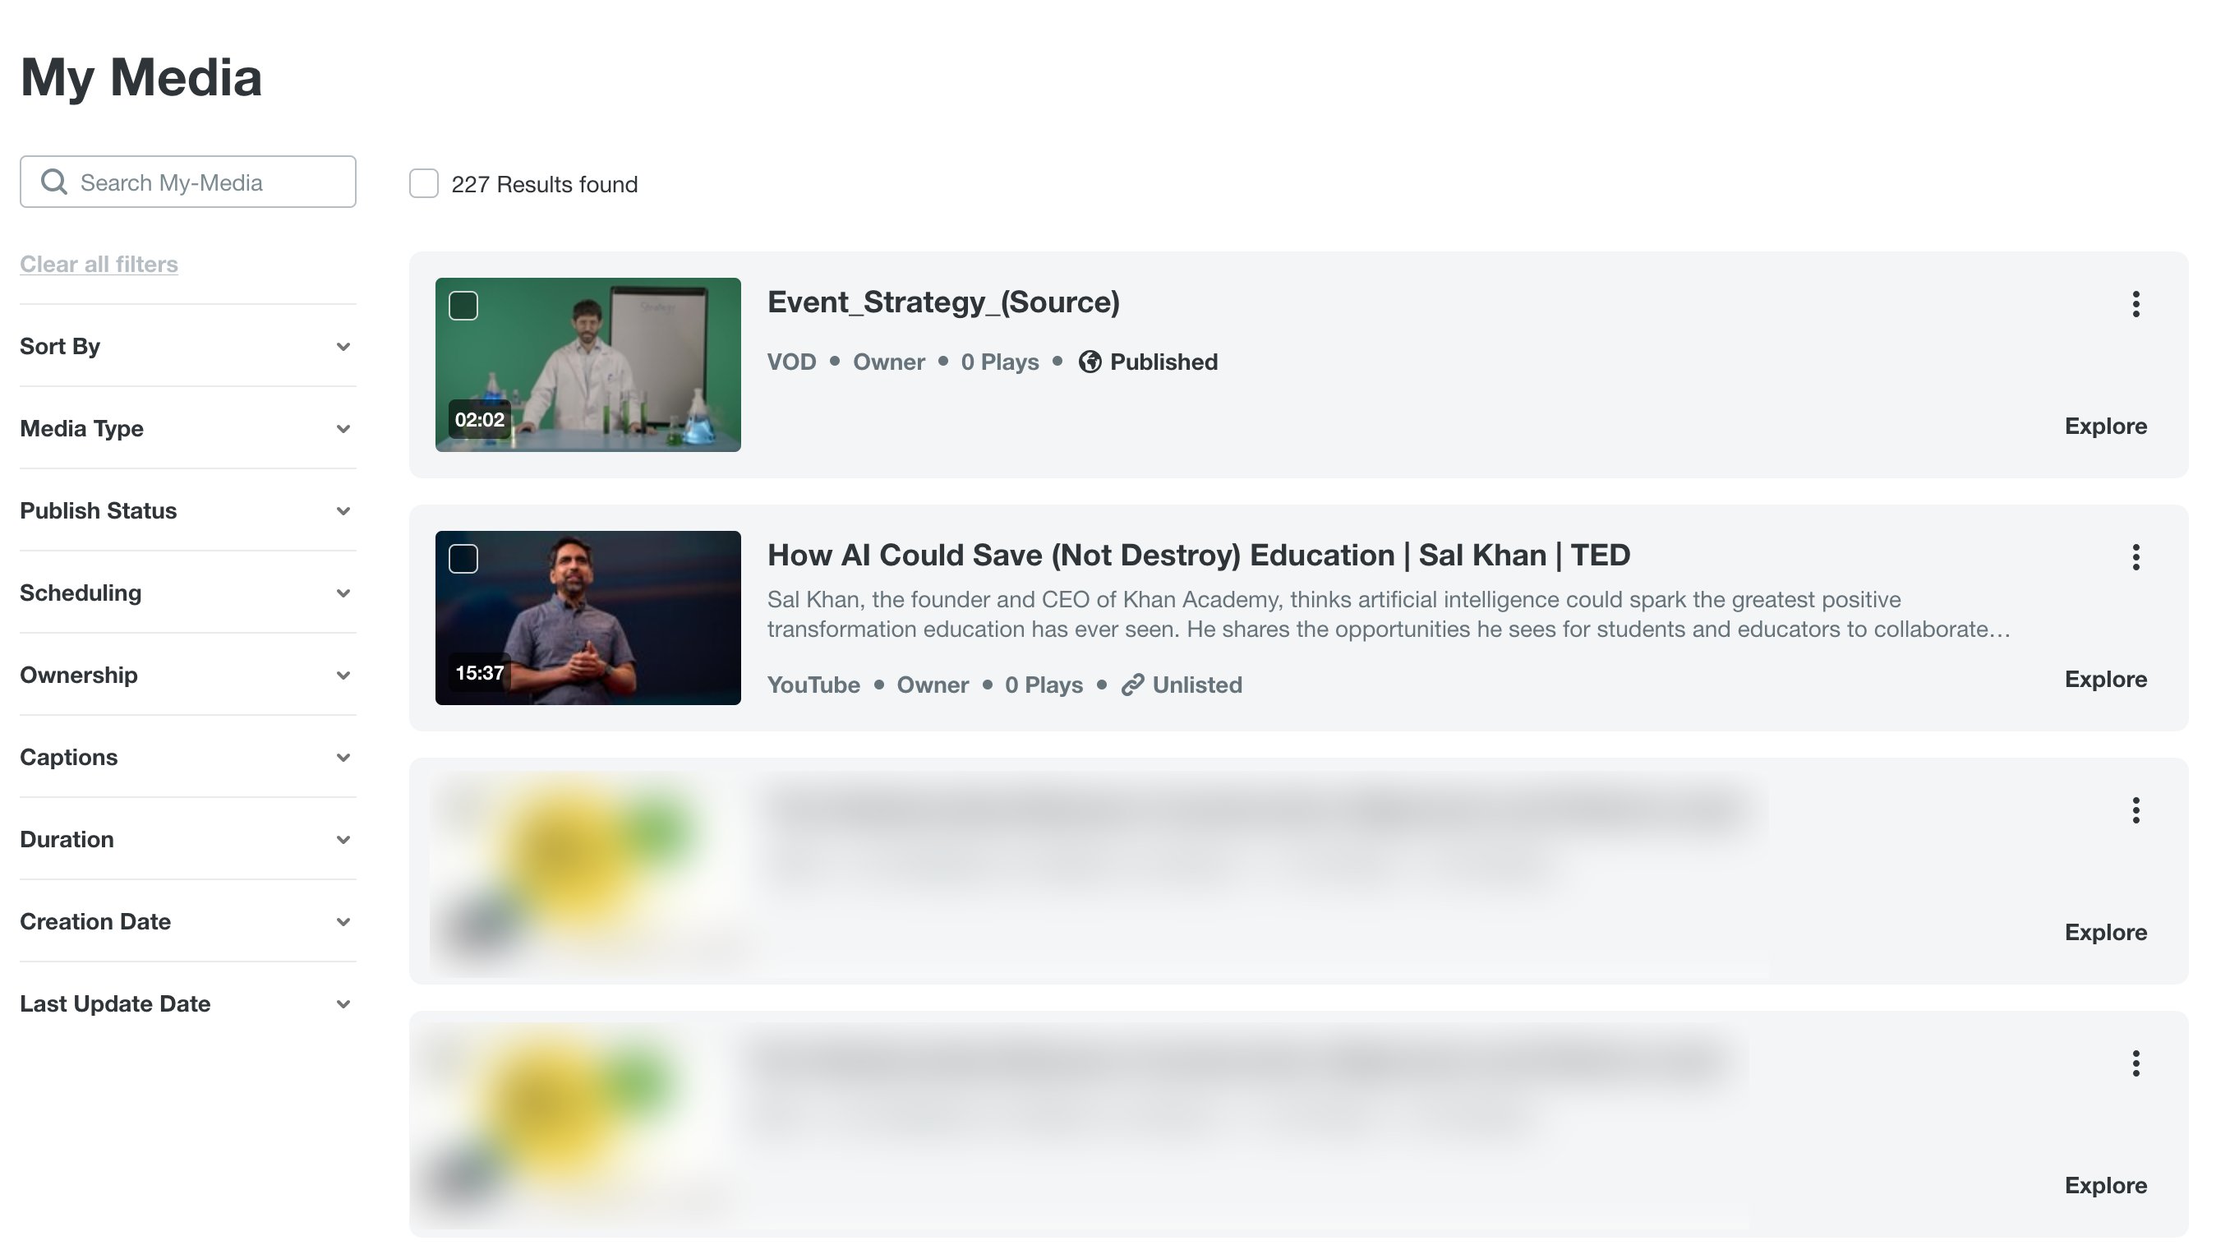Open the How AI Could Save Education title
This screenshot has height=1259, width=2230.
click(x=1199, y=555)
